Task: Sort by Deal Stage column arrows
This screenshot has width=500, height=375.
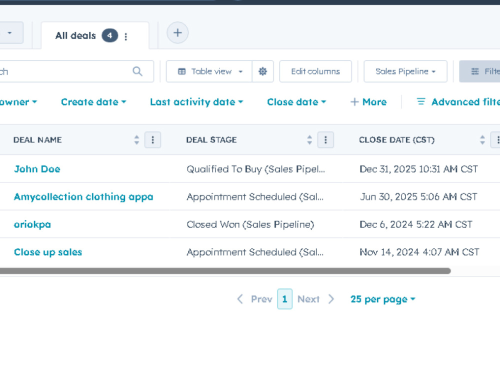Action: coord(309,140)
